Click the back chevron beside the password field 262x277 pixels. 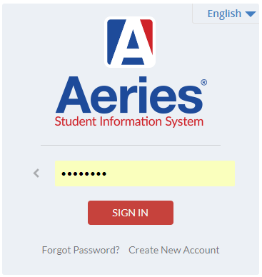click(x=36, y=173)
